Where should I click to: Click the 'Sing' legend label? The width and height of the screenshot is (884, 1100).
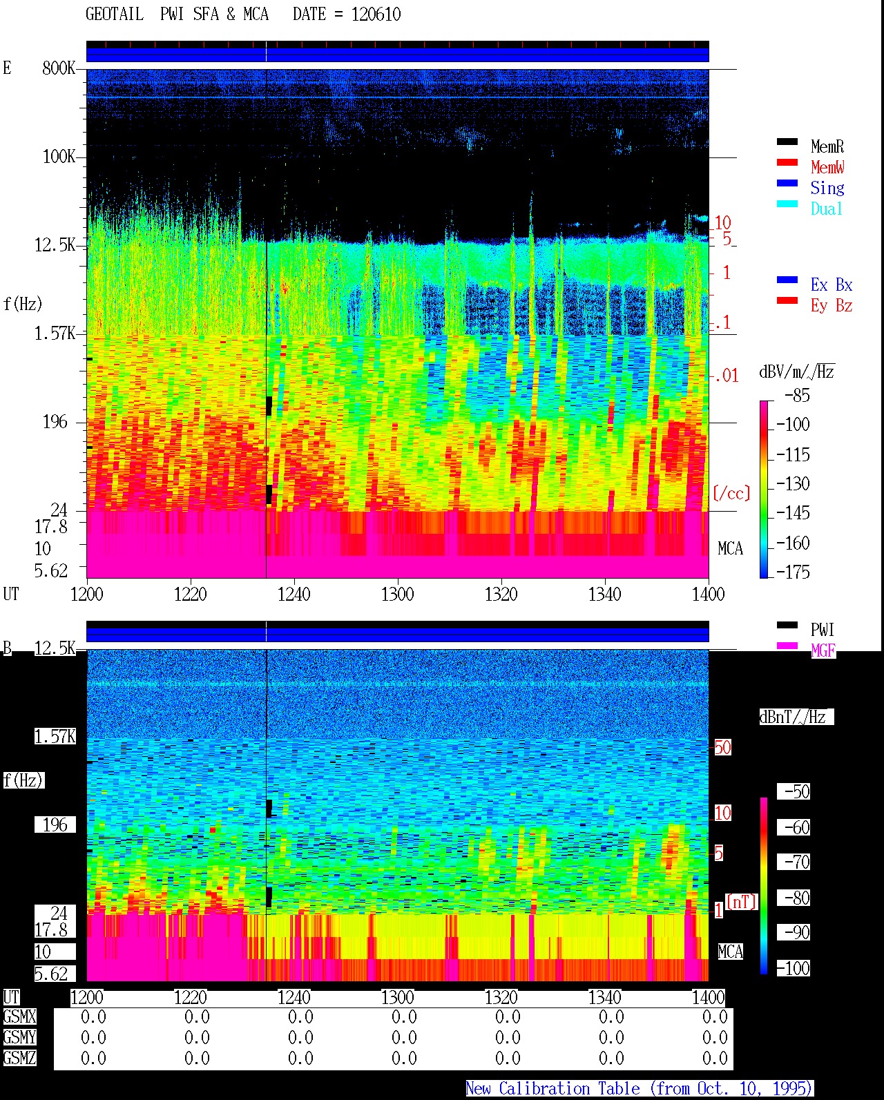click(x=827, y=189)
